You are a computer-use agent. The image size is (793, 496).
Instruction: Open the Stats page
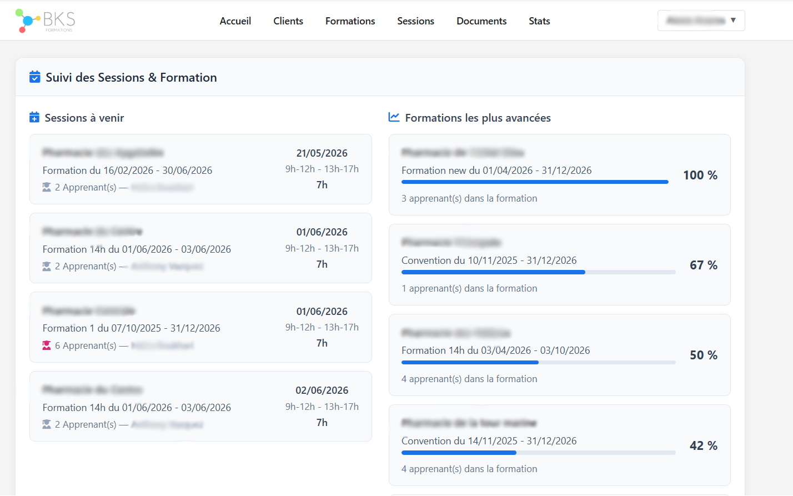539,21
